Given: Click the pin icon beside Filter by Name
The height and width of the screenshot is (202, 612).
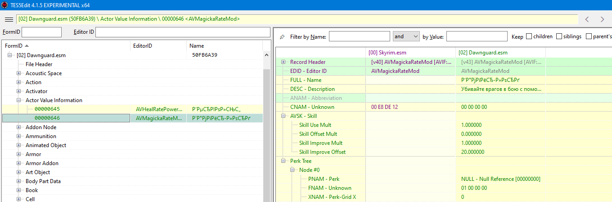Looking at the screenshot, I should (282, 36).
